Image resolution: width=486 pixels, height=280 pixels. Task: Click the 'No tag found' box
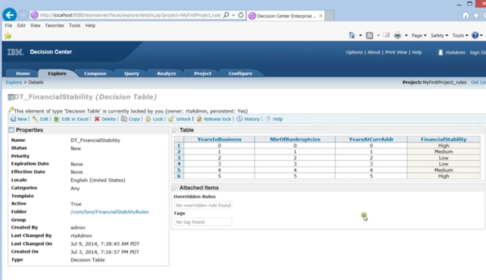pos(203,222)
